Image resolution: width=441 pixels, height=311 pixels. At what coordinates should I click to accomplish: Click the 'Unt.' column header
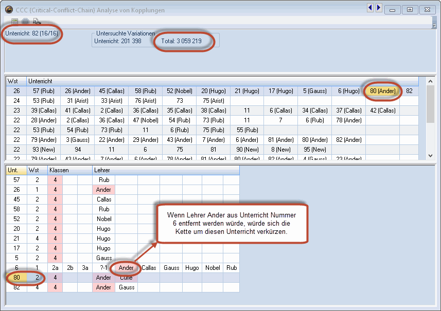point(16,170)
